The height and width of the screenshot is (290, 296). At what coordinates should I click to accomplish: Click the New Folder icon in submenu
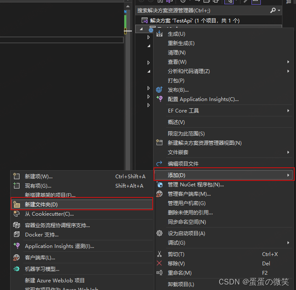17,204
